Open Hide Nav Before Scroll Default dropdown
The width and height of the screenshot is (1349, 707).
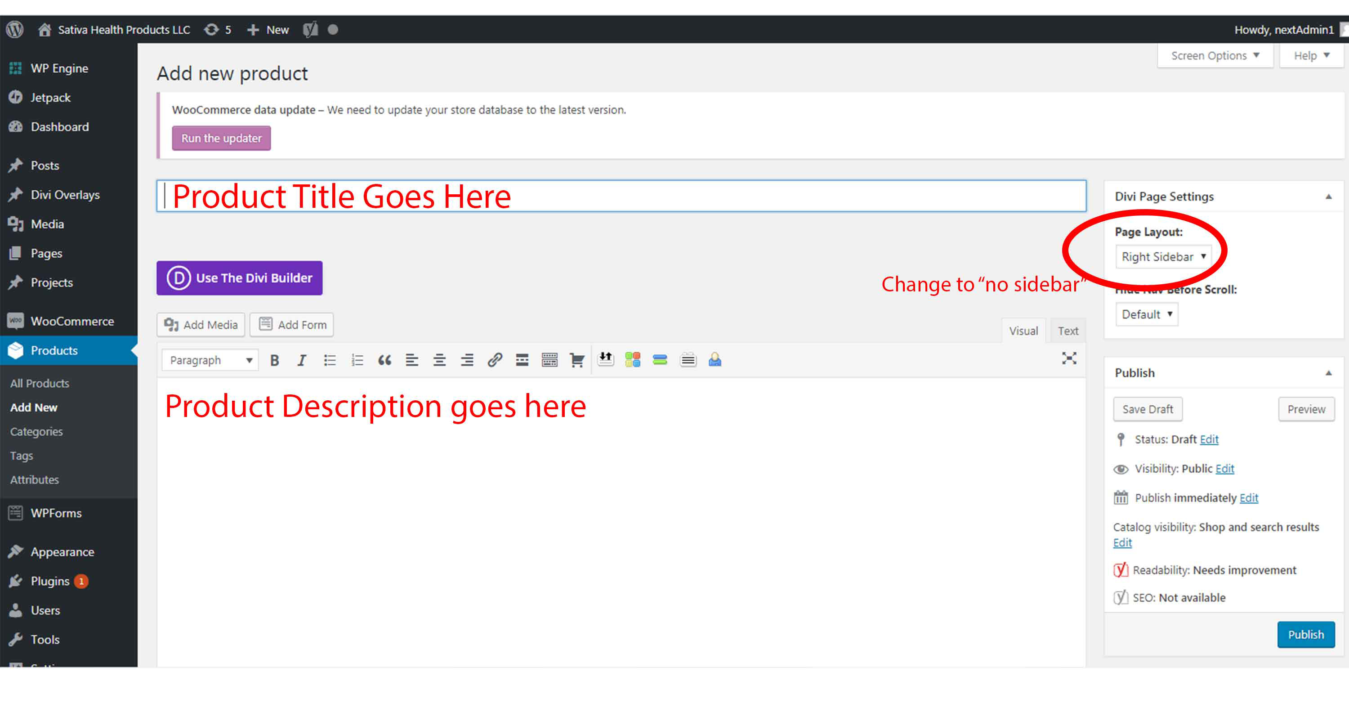click(x=1146, y=314)
